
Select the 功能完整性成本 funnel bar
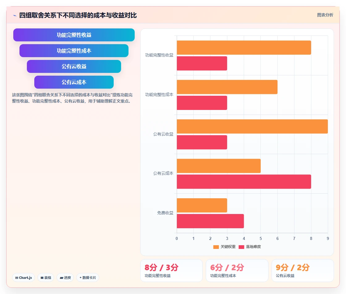tap(74, 51)
